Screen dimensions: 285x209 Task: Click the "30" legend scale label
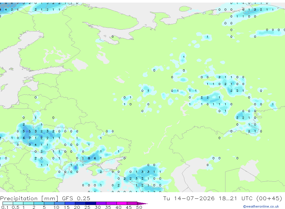coord(97,207)
